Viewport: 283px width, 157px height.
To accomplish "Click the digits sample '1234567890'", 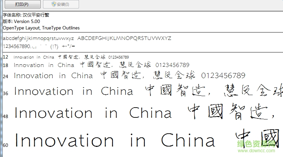I will (x=17, y=46).
